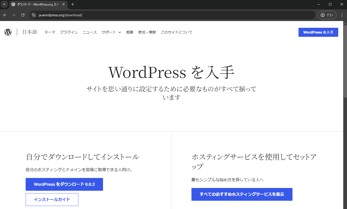Click the page vertical scrollbar thumb
Image resolution: width=347 pixels, height=209 pixels.
(345, 61)
